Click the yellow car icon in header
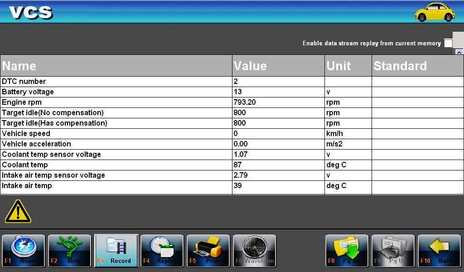 tap(435, 12)
